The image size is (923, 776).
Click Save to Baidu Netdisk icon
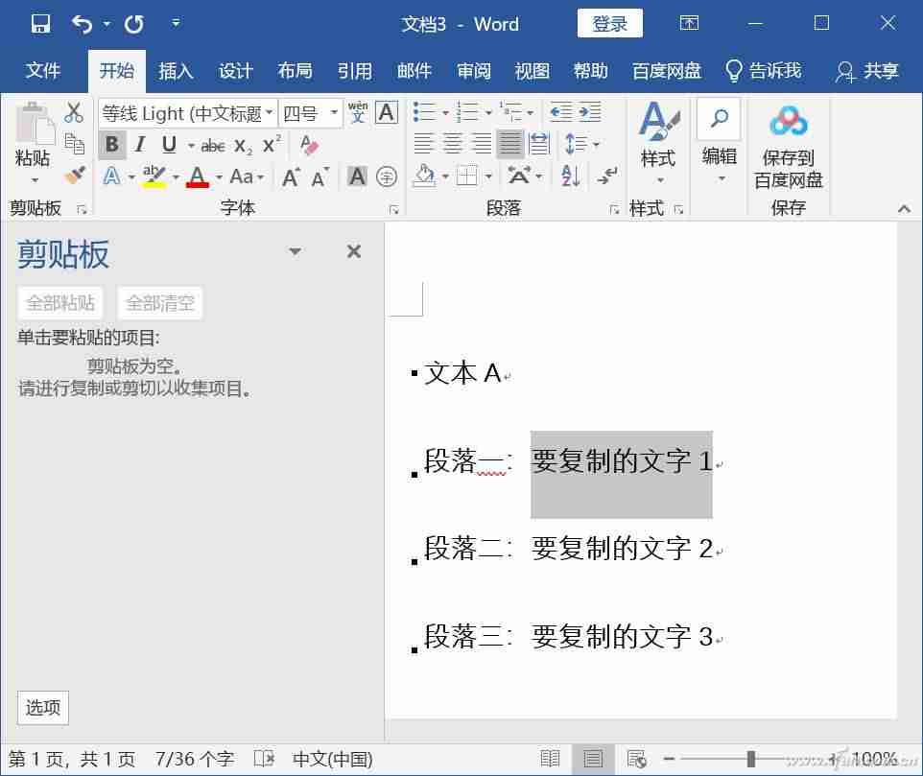point(789,144)
